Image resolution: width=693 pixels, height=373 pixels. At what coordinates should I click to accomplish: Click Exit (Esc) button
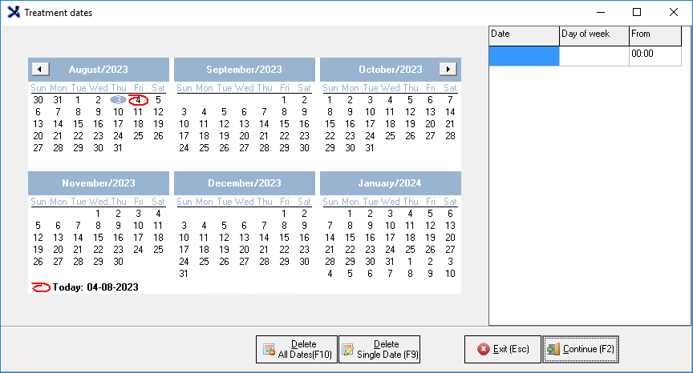(x=502, y=349)
